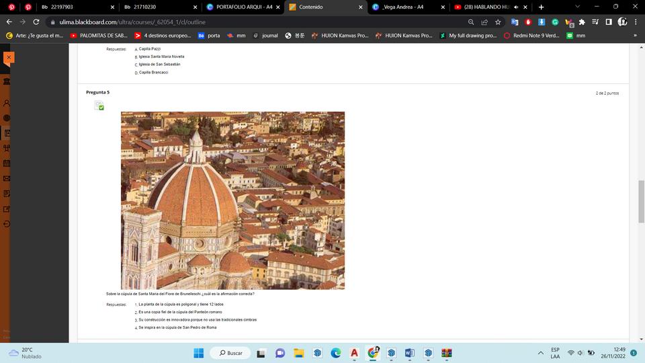Click the Pregunta 5 correct-answer icon
This screenshot has height=363, width=645.
[x=99, y=106]
